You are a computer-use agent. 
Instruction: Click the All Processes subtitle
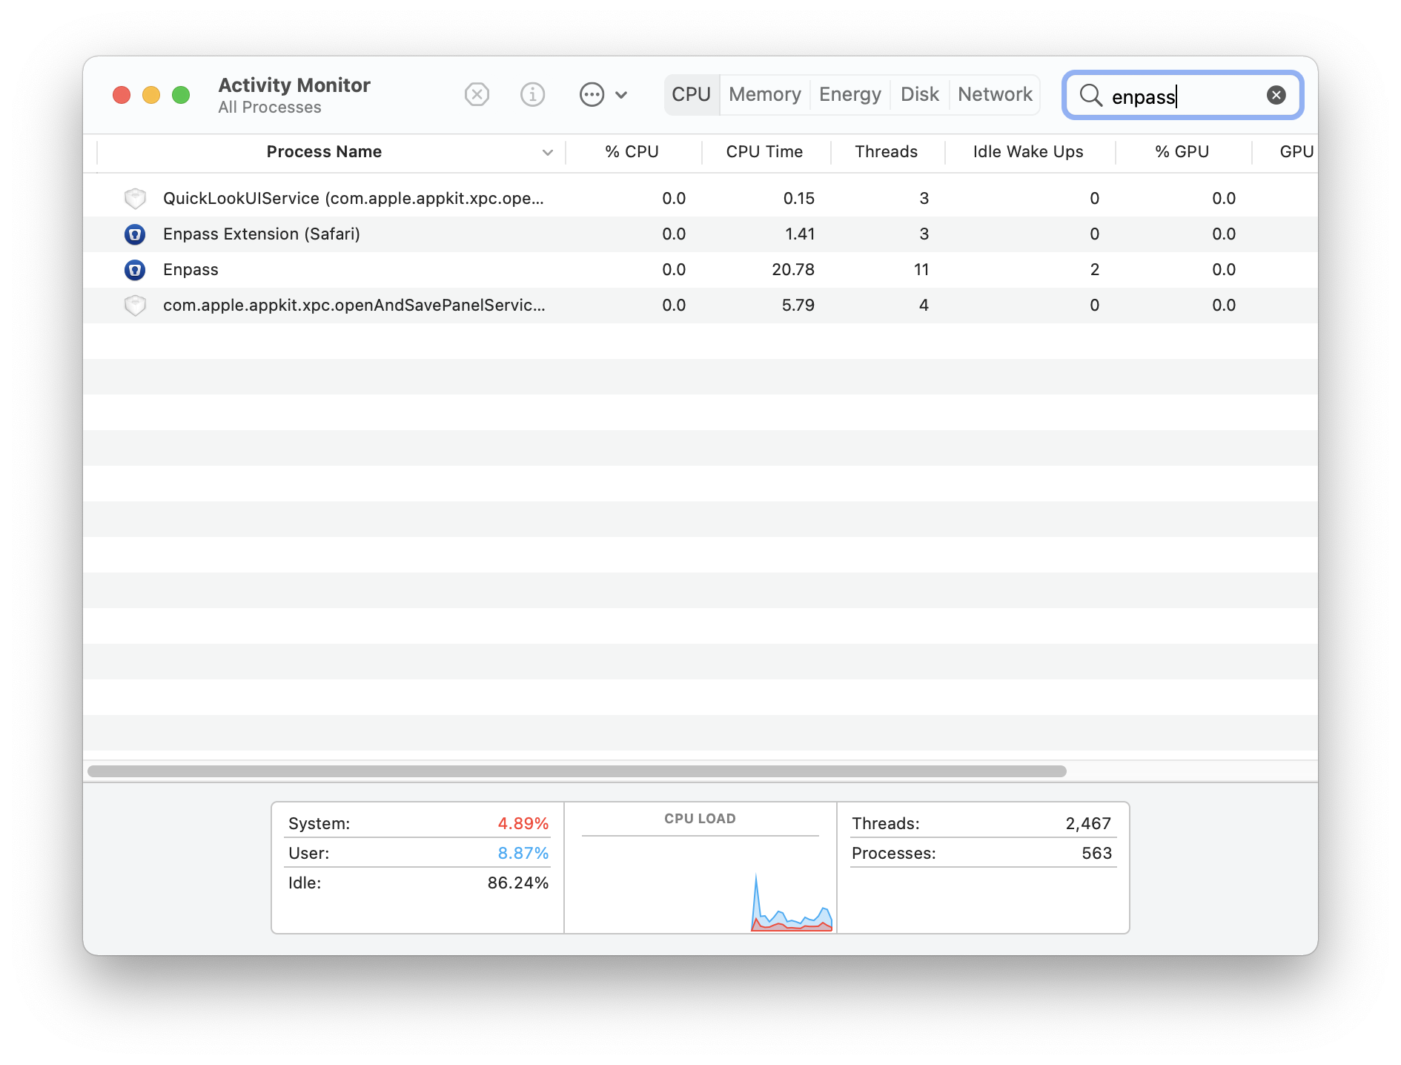(270, 108)
